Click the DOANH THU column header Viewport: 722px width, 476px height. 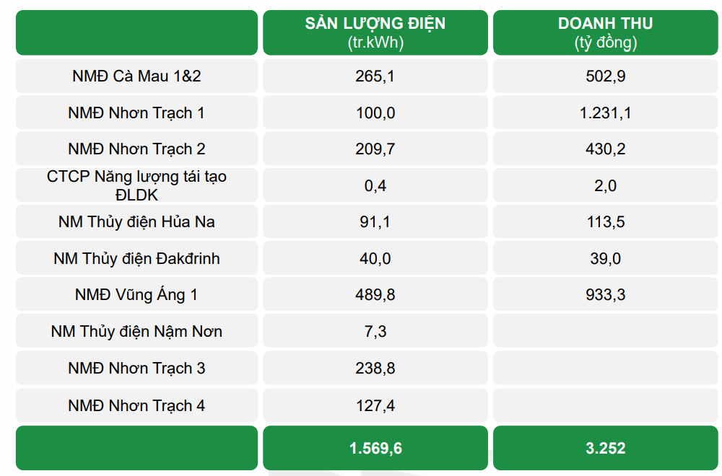606,32
